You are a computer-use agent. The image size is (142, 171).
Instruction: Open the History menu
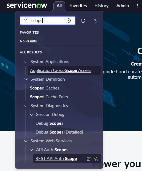click(102, 6)
